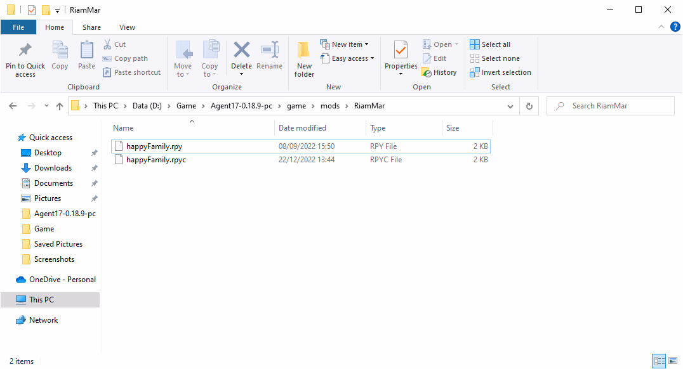Click Paste shortcut option
This screenshot has width=683, height=369.
click(132, 72)
